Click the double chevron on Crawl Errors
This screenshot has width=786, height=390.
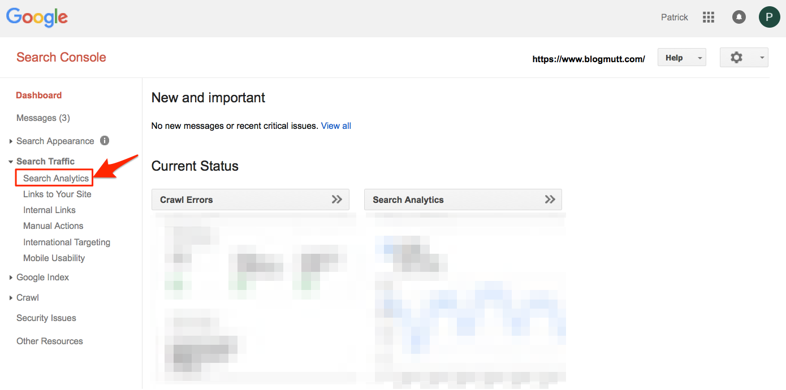337,200
